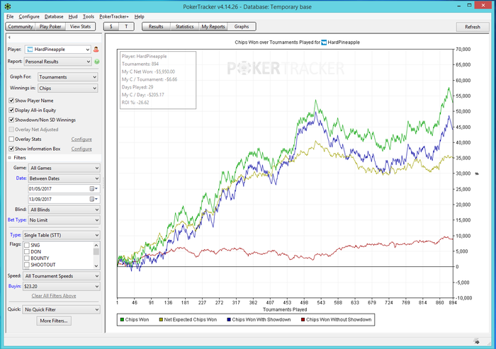Expand the Buyin dropdown showing $23.20
This screenshot has height=349, width=496.
(x=62, y=286)
